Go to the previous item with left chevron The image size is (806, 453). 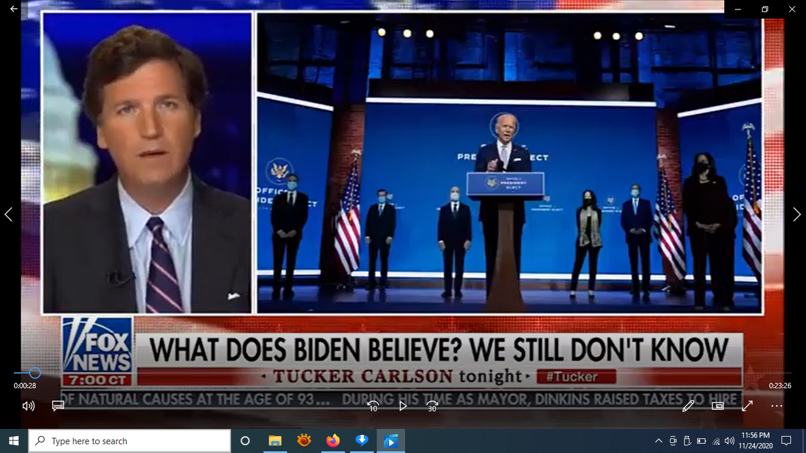pyautogui.click(x=9, y=215)
